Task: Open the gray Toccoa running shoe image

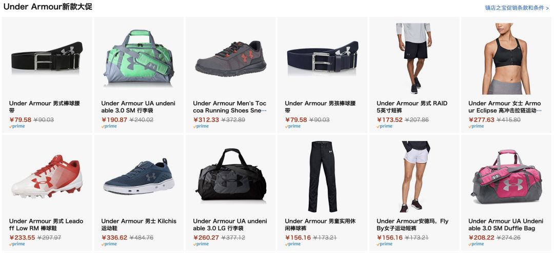Action: pyautogui.click(x=231, y=58)
